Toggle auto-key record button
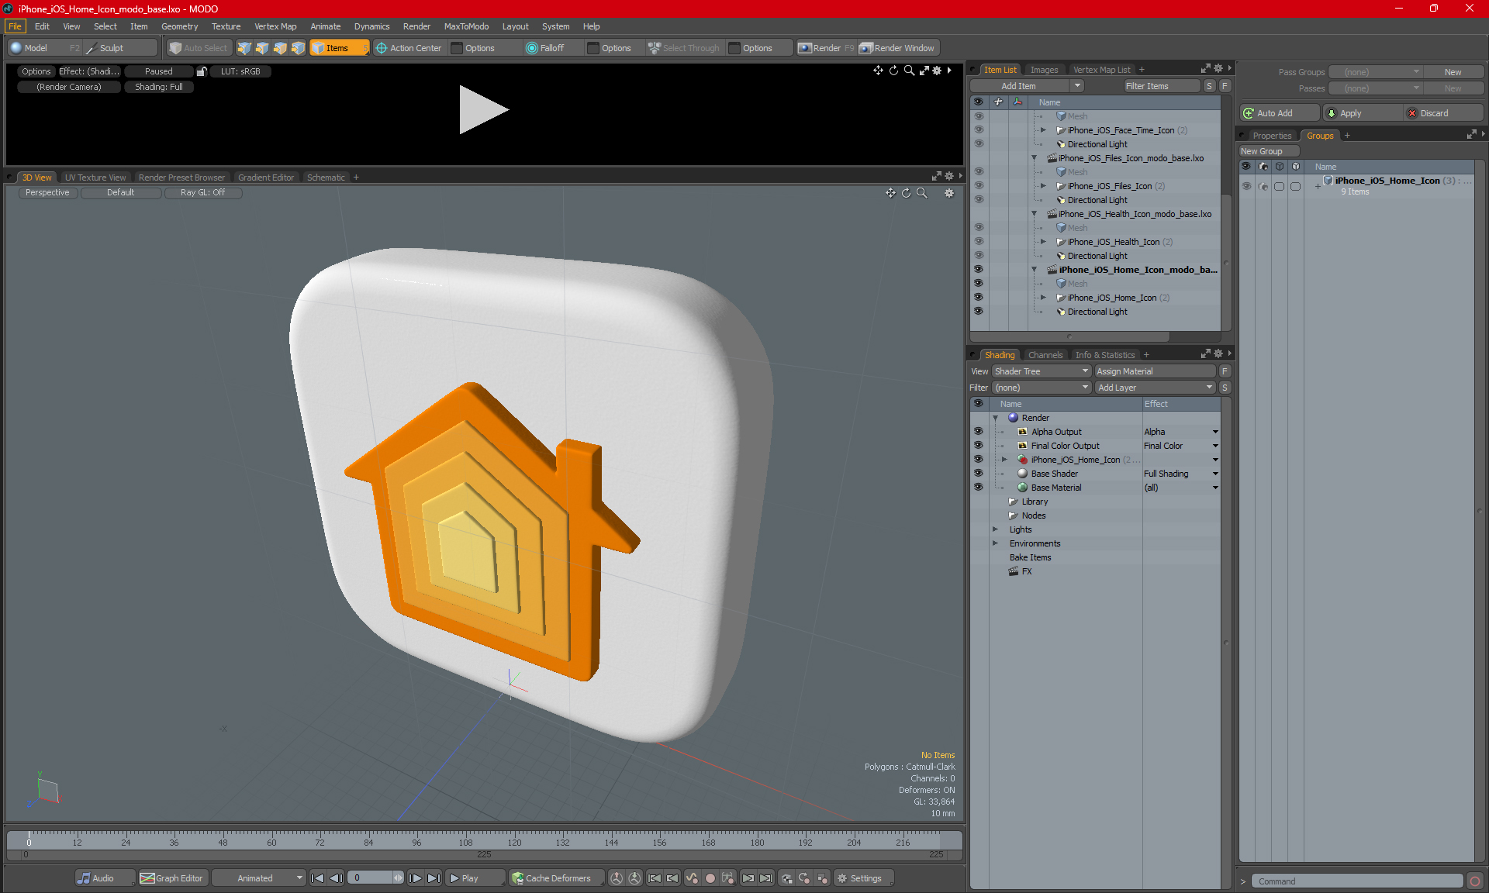The width and height of the screenshot is (1489, 893). click(710, 878)
